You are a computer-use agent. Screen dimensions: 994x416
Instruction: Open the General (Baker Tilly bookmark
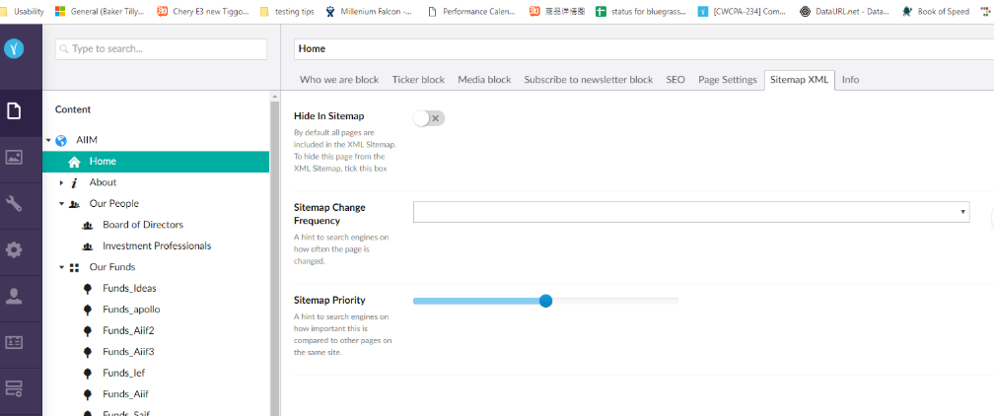pos(101,12)
